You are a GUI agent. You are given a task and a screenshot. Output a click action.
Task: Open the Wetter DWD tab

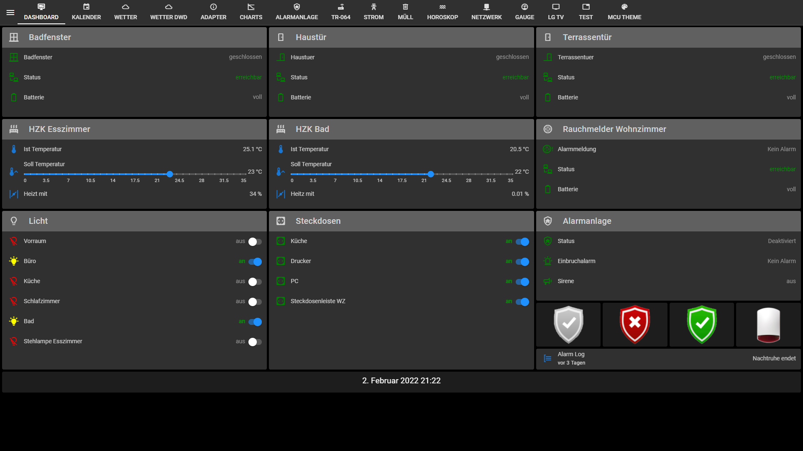169,12
